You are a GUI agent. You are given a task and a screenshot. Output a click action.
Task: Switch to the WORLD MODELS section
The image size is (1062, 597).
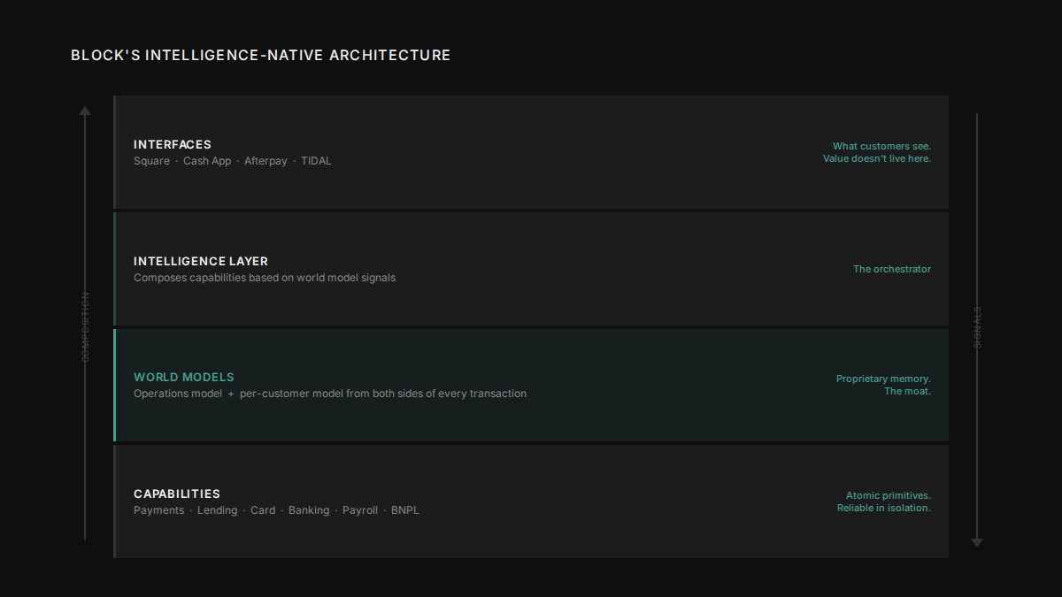point(531,384)
